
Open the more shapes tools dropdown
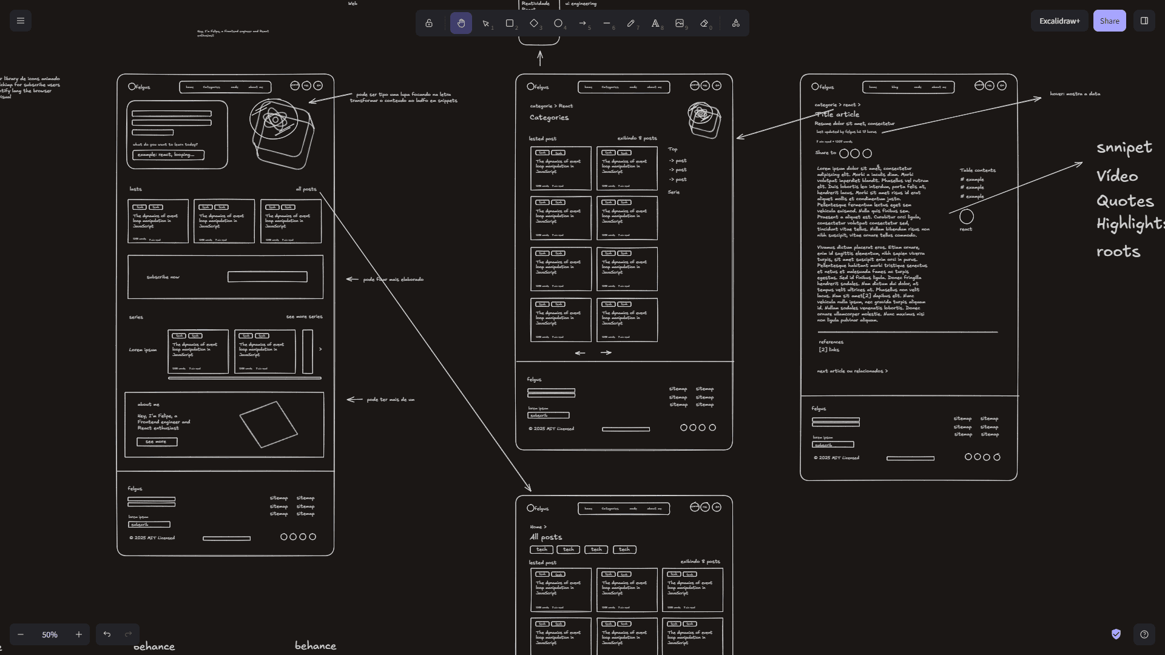pos(735,23)
